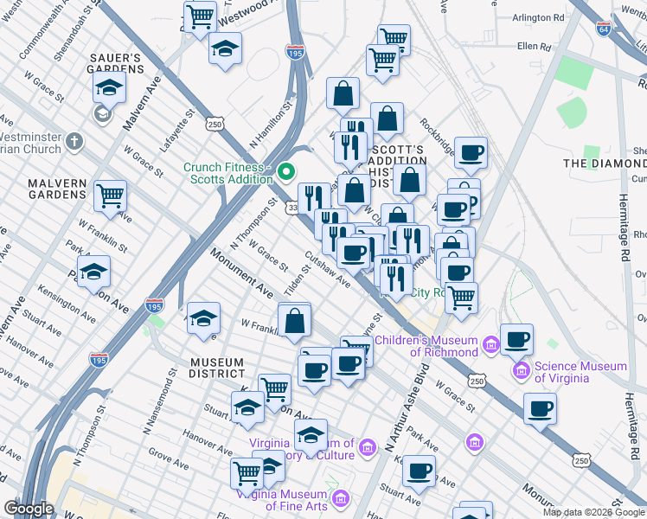Click the coffee cup marker near Rockbridge St

pos(471,154)
